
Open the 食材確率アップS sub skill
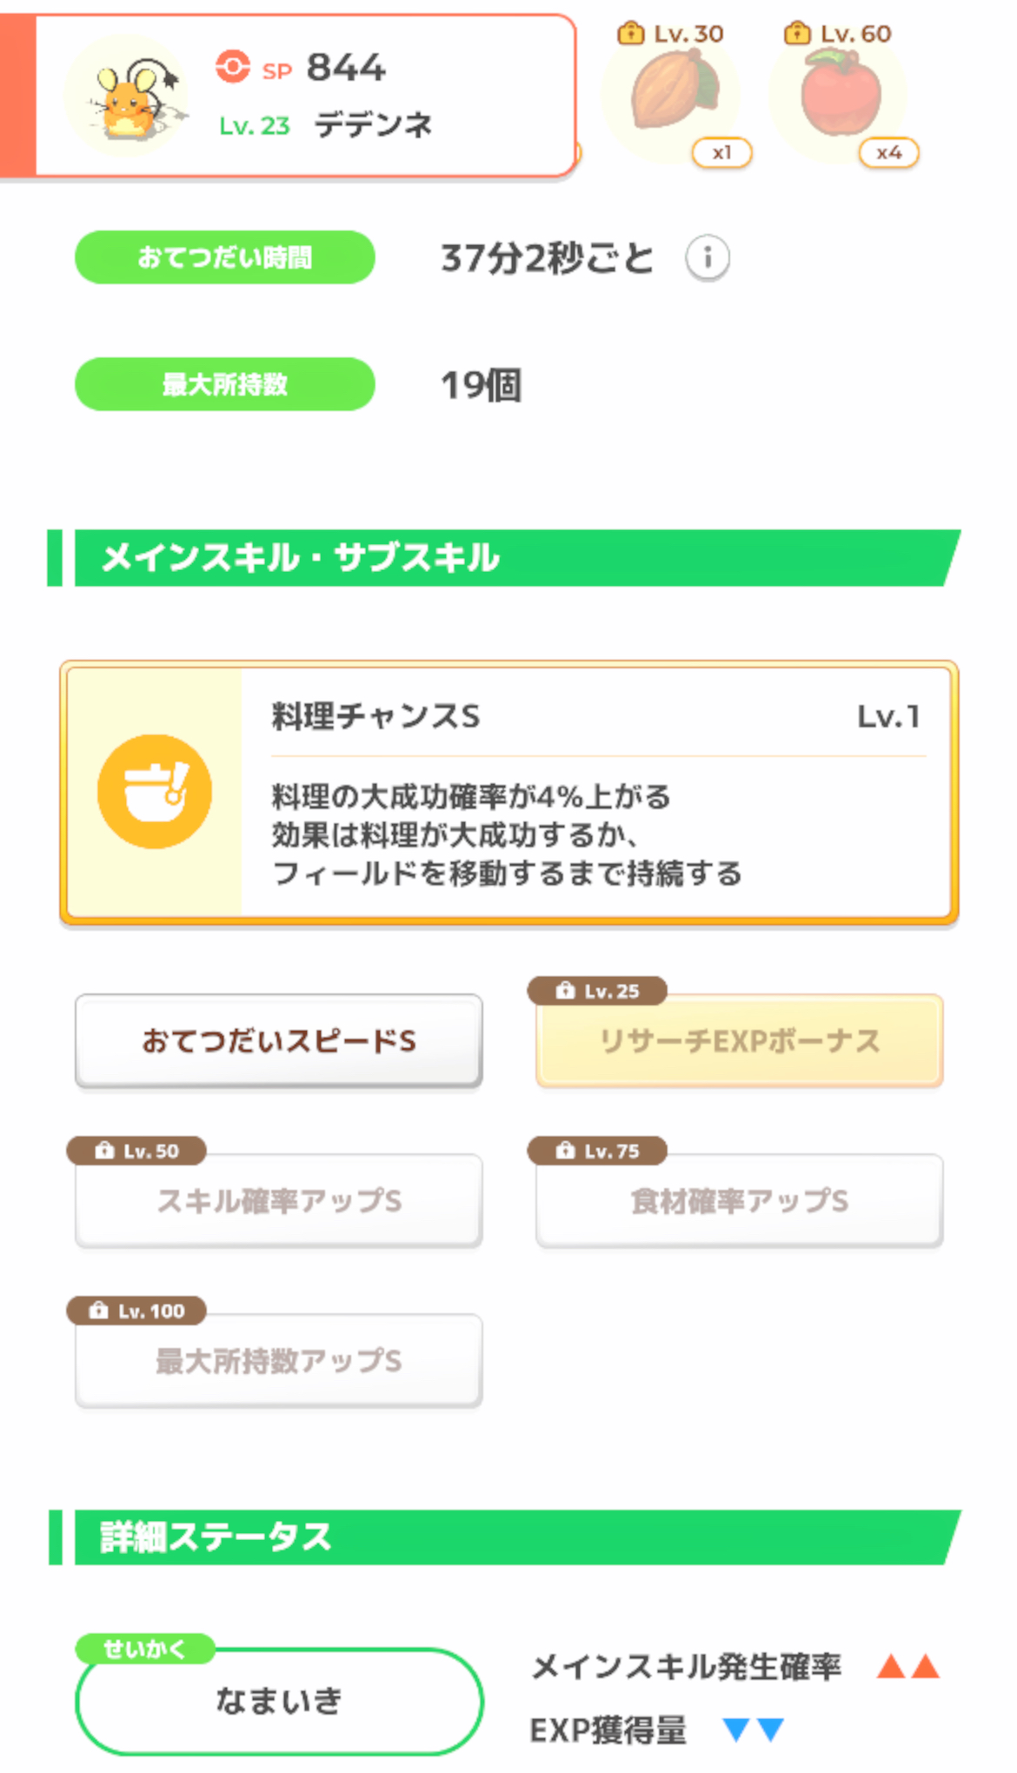[x=740, y=1201]
